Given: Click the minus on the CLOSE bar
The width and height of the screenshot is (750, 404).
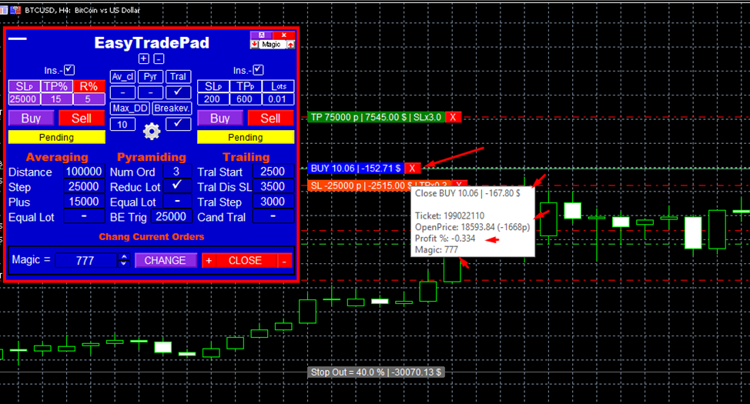Looking at the screenshot, I should tap(284, 261).
